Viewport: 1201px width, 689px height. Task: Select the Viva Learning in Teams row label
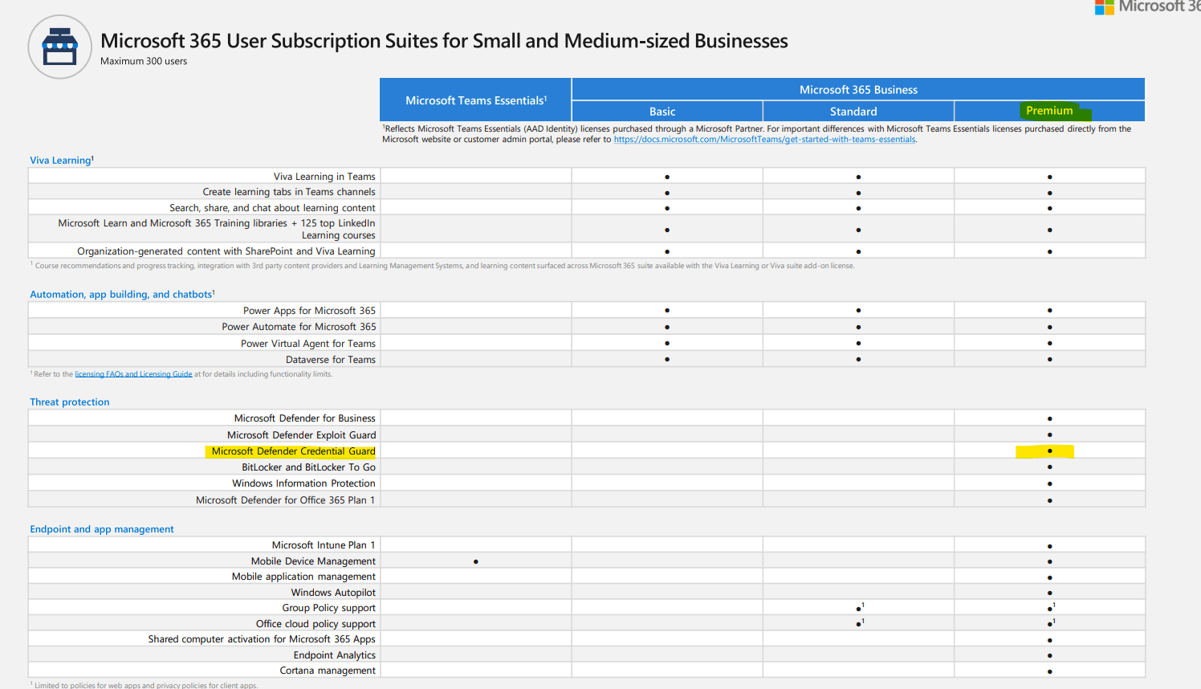tap(324, 177)
